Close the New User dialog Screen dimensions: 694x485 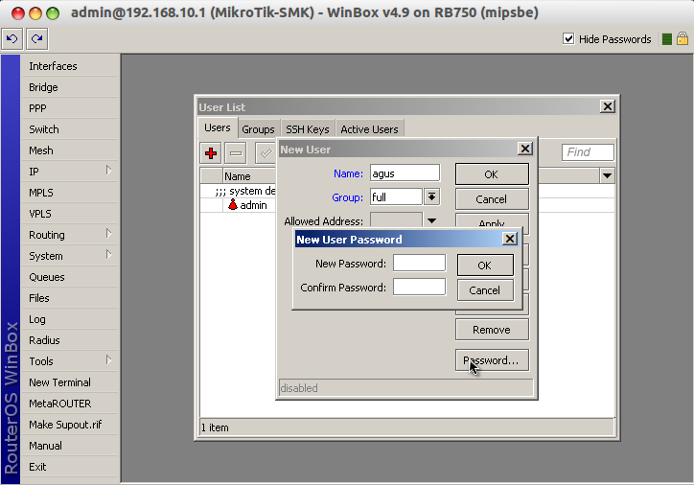525,149
